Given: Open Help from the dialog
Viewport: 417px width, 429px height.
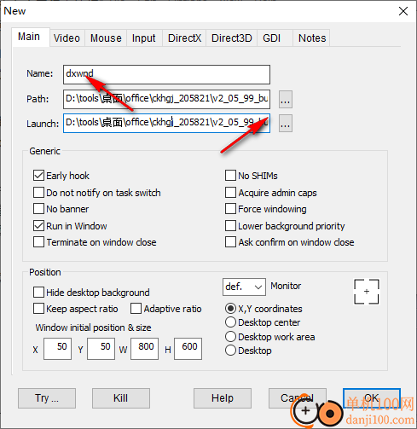Looking at the screenshot, I should (223, 398).
